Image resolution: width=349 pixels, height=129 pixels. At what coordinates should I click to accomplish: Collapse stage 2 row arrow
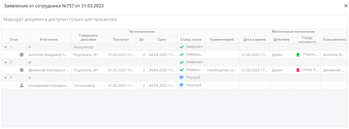pos(5,62)
